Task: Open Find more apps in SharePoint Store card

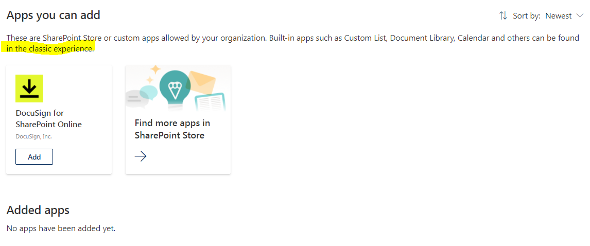Action: [178, 119]
